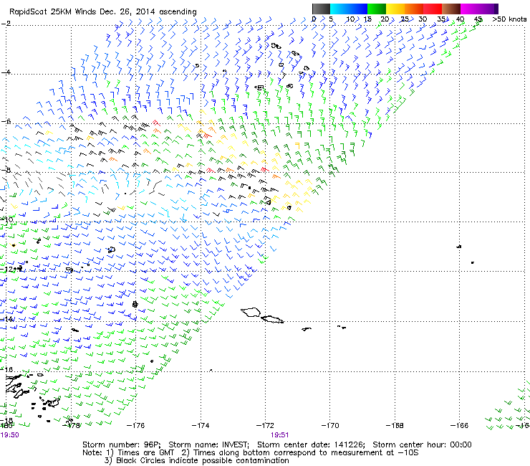Image resolution: width=530 pixels, height=466 pixels.
Task: Click the cyan 5-10 knots legend swatch
Action: tap(339, 9)
